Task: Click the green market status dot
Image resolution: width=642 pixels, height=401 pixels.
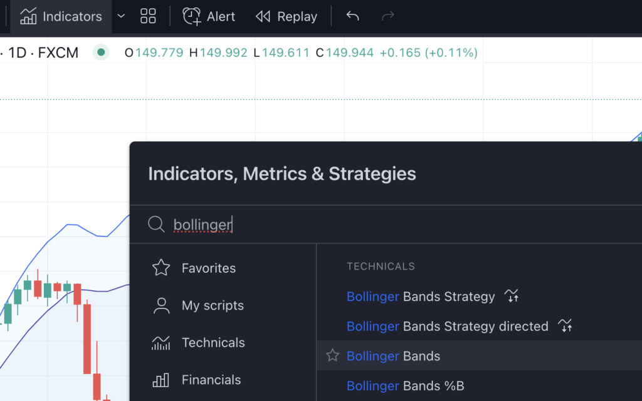Action: pos(100,53)
